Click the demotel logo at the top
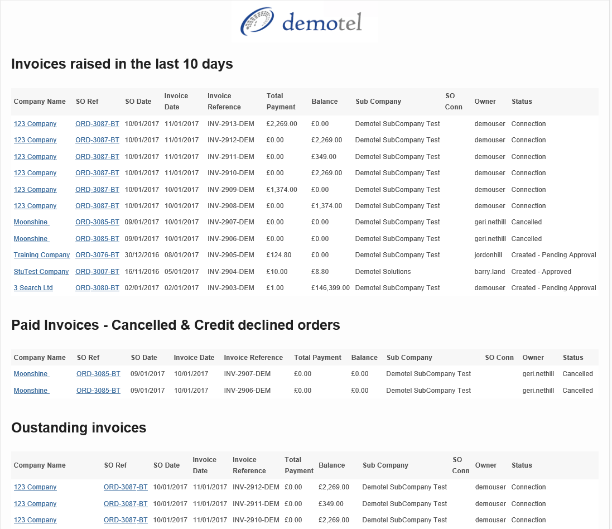The width and height of the screenshot is (612, 529). click(x=301, y=22)
